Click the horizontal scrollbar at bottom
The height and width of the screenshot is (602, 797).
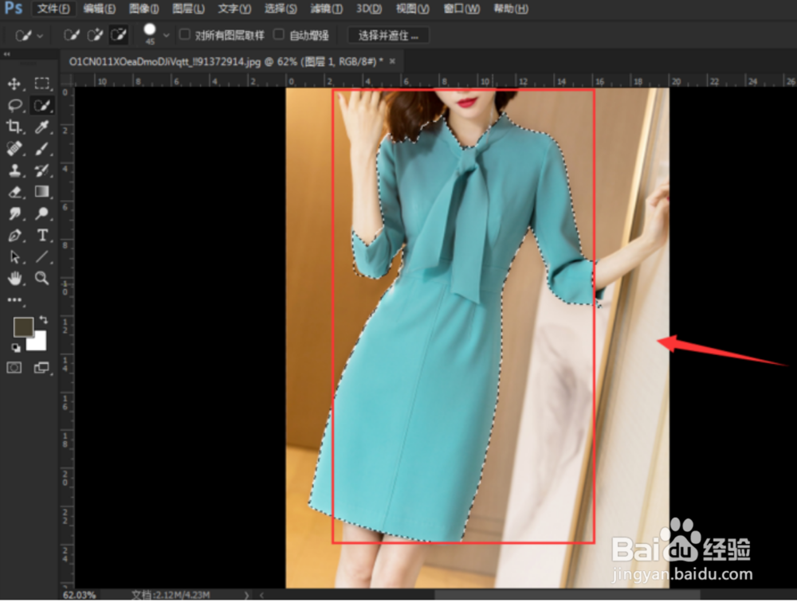[567, 594]
